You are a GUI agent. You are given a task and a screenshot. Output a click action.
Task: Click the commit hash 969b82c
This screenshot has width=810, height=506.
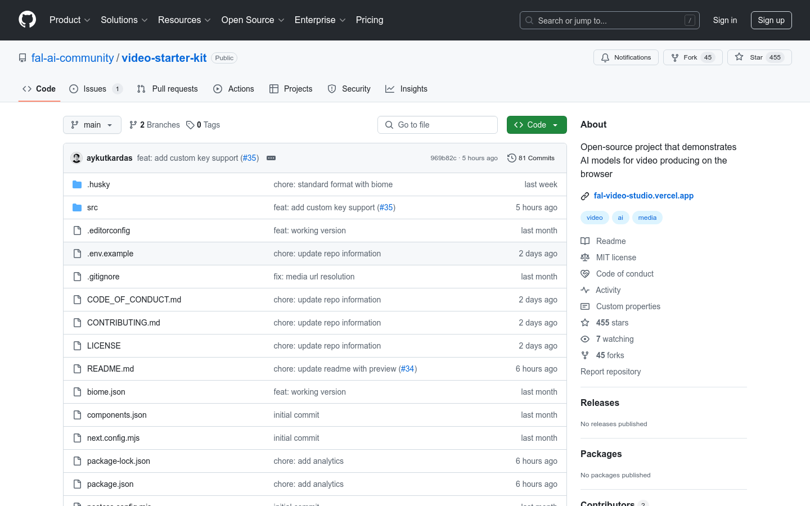[443, 158]
